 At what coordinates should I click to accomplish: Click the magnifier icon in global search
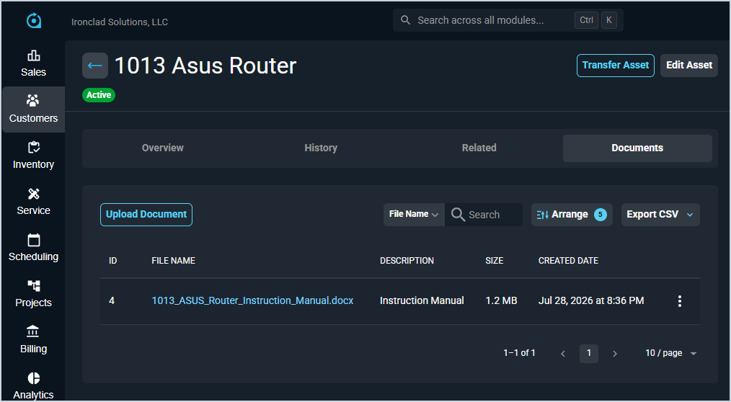click(x=406, y=20)
